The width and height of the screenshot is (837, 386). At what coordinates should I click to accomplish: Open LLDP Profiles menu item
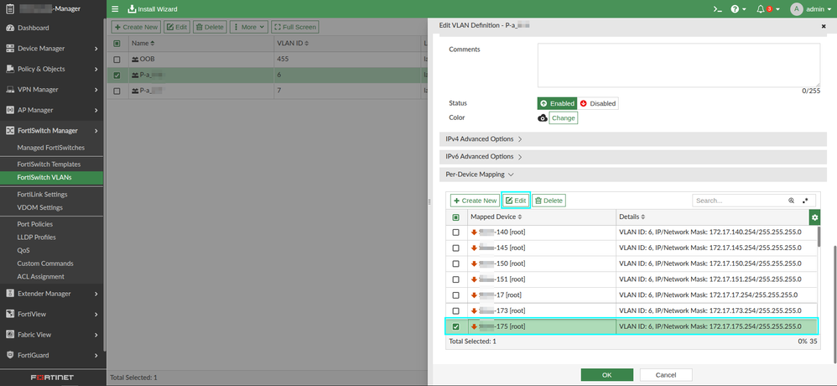point(36,237)
